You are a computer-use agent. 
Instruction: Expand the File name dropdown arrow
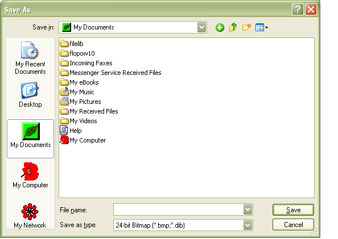point(248,209)
